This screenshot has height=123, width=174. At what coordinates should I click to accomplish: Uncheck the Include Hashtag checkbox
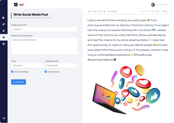coord(12,72)
